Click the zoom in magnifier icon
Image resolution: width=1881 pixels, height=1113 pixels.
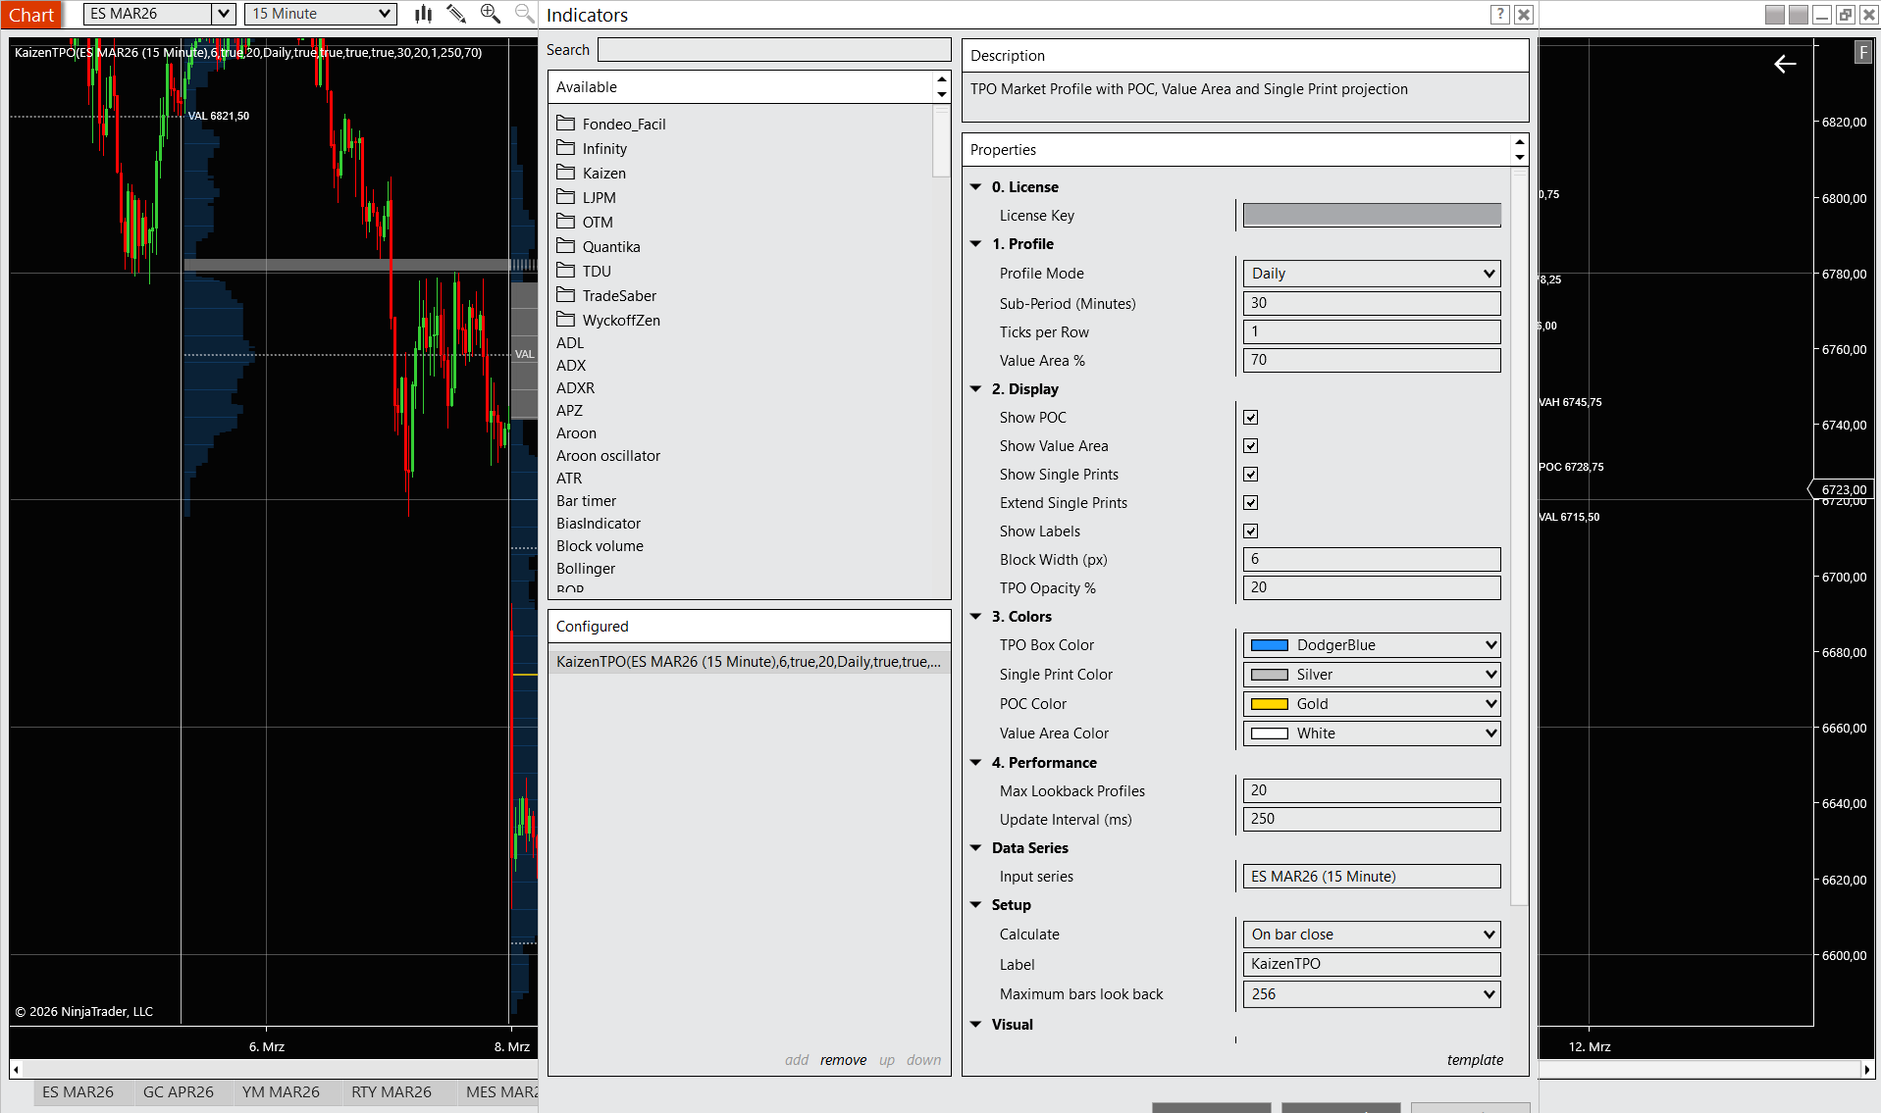click(x=490, y=14)
